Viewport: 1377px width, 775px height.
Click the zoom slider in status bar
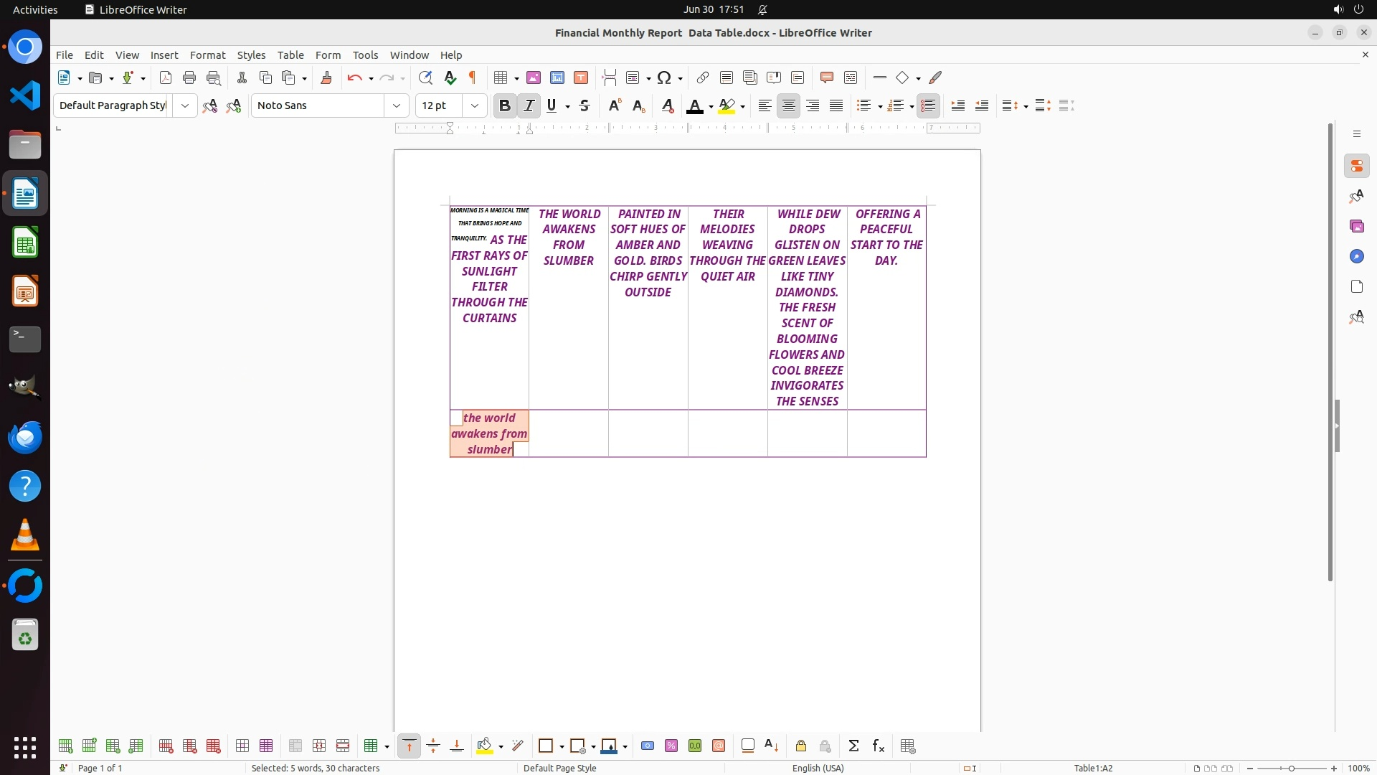coord(1291,768)
